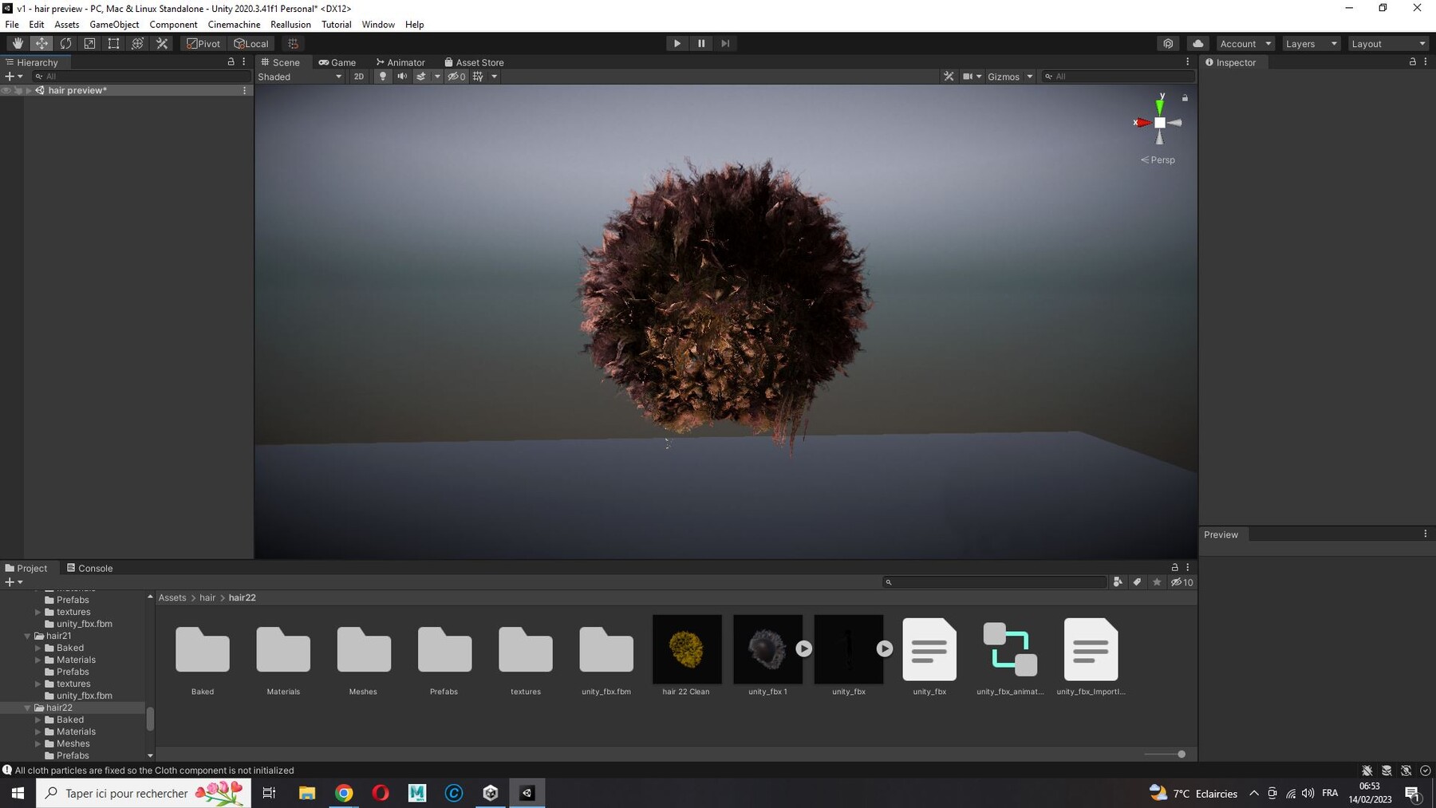The width and height of the screenshot is (1436, 808).
Task: Expand the hair21 Baked folder
Action: [37, 648]
